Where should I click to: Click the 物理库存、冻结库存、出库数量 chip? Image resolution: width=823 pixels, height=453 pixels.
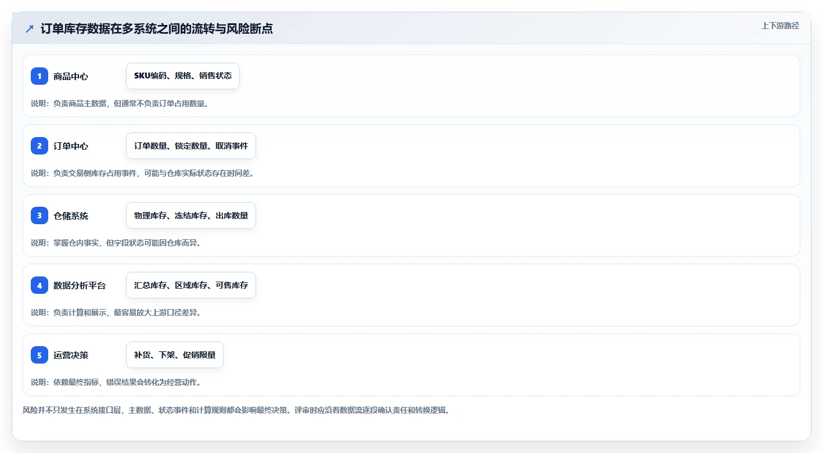[x=191, y=215]
